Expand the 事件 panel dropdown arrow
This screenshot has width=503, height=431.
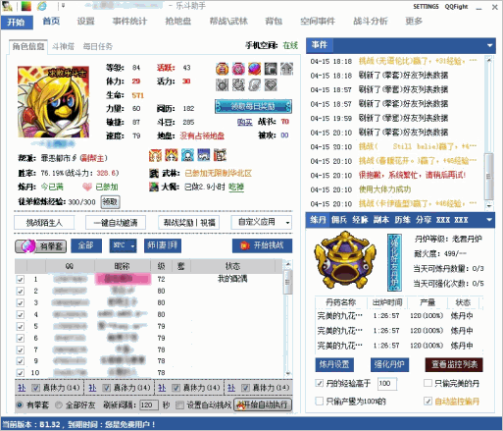[489, 45]
